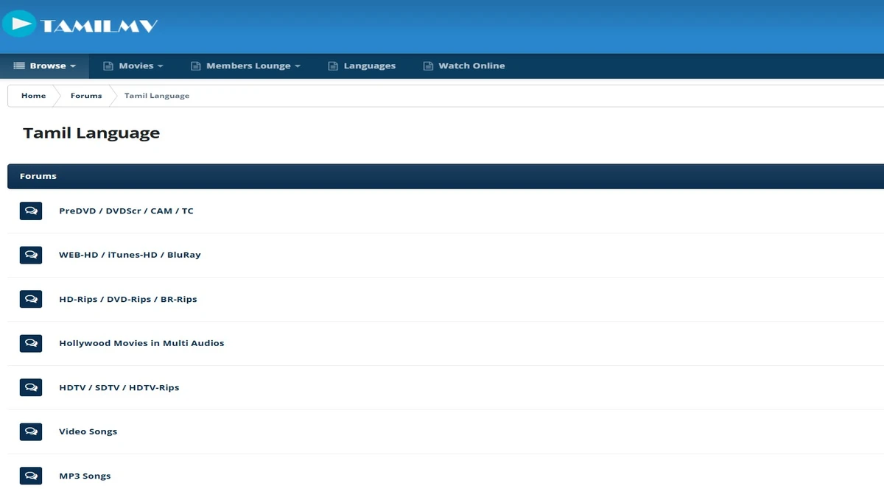Select the HD-Rips forum chat bubble icon
The image size is (884, 497).
31,299
